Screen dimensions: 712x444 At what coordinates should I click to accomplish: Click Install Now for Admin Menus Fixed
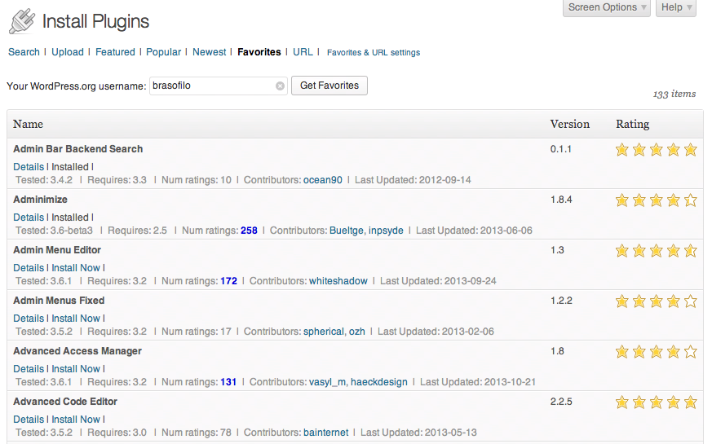coord(76,319)
